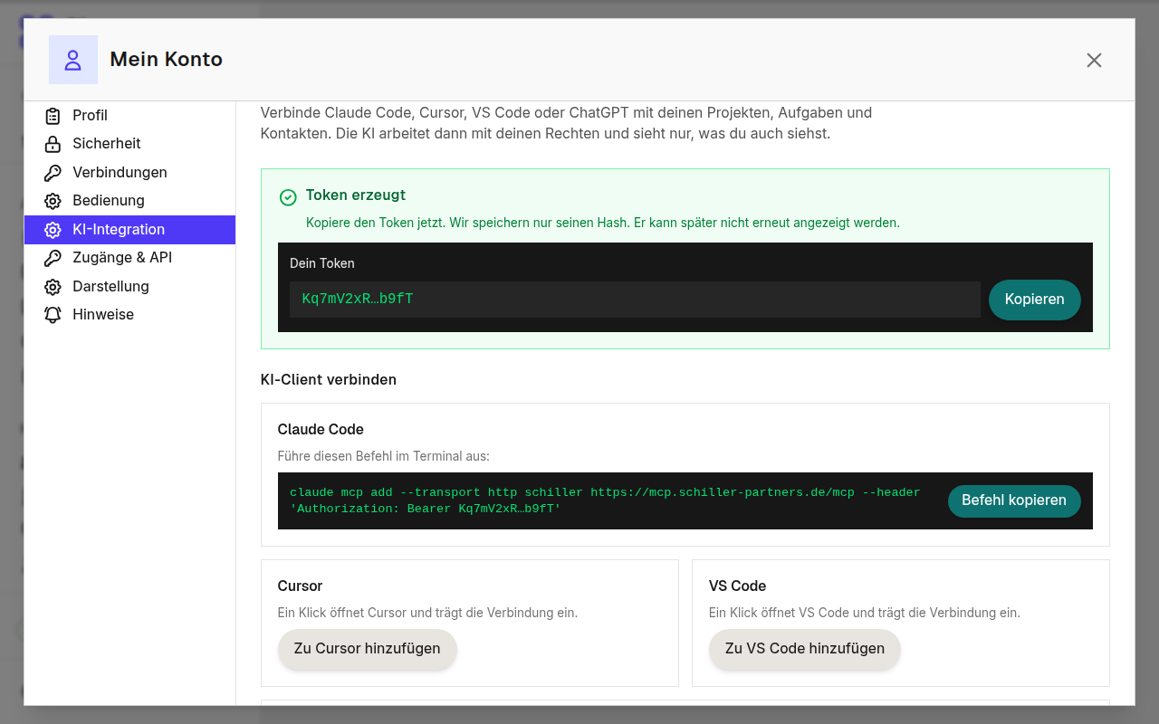Click the gear icon next to Darstellung
This screenshot has height=724, width=1159.
[x=53, y=287]
